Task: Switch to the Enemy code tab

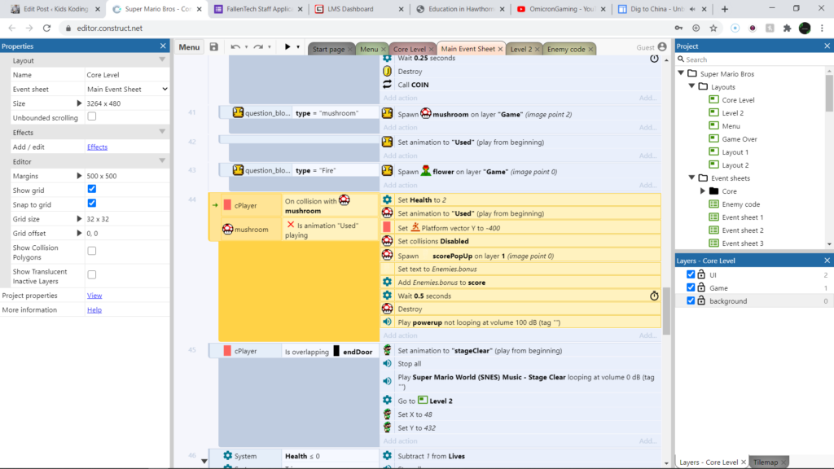Action: 566,49
